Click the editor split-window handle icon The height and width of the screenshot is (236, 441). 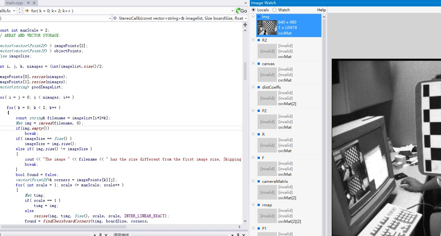coord(245,25)
